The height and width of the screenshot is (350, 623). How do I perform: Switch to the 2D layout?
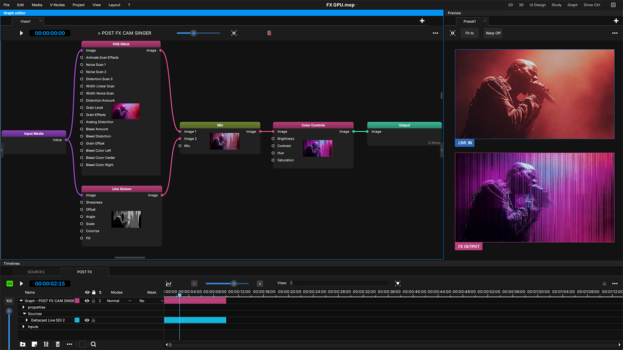pyautogui.click(x=511, y=5)
